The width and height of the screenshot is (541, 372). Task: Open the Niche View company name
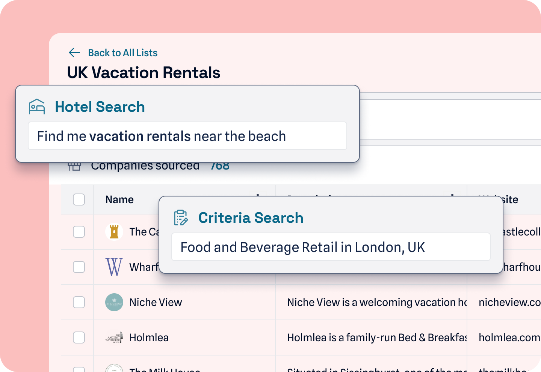pyautogui.click(x=156, y=302)
